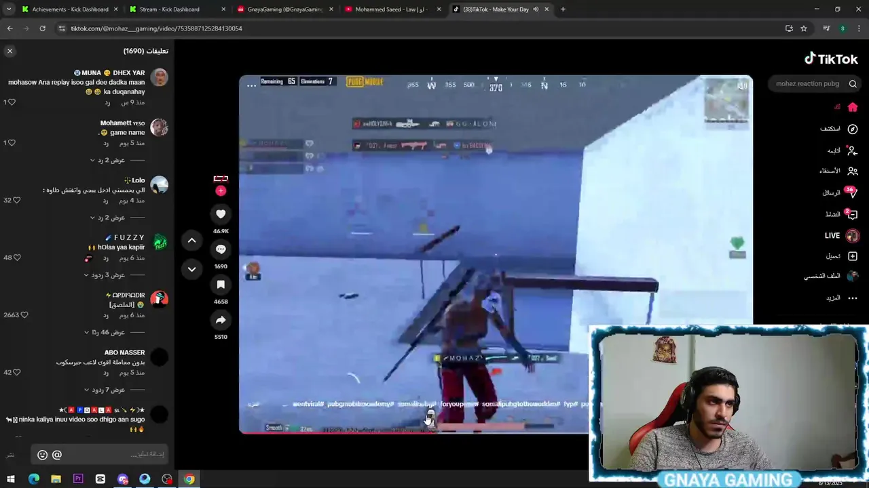The height and width of the screenshot is (488, 869).
Task: Open F U Z Z Y profile avatar
Action: (x=160, y=242)
